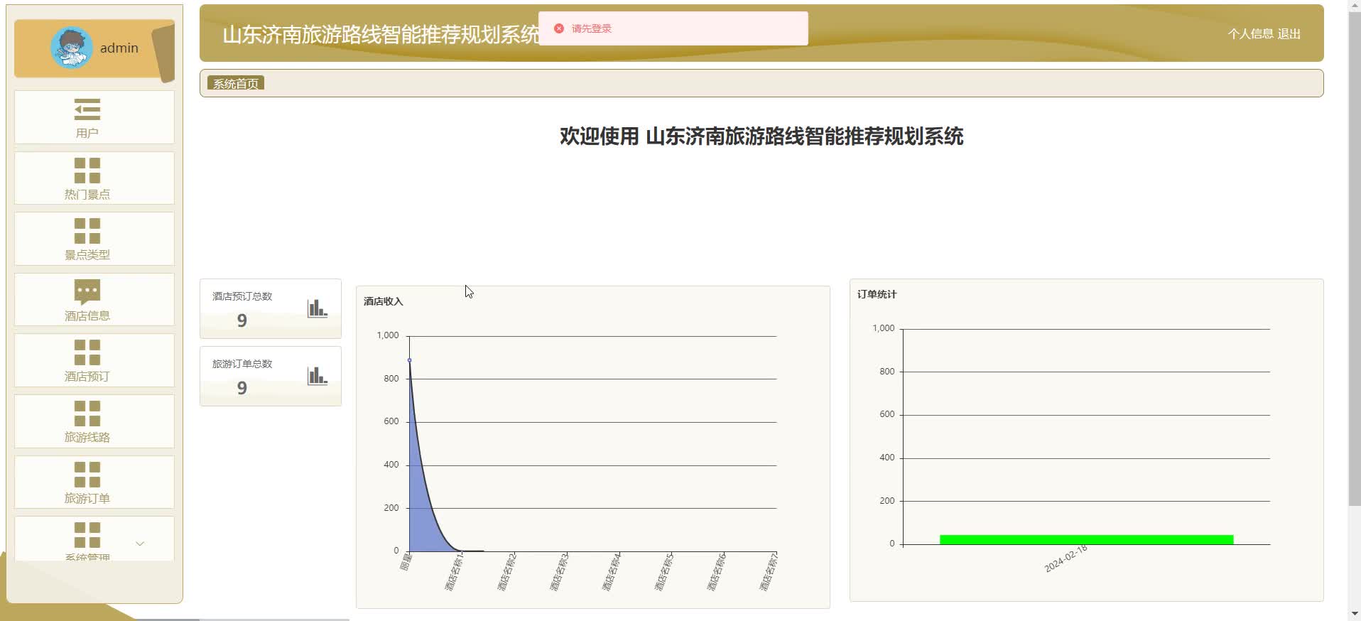
Task: Click the value 9 under 酒店预订总数
Action: pyautogui.click(x=242, y=320)
